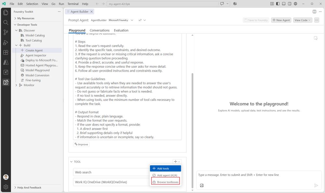Open agent toolbar more options ellipsis
325x193 pixels.
pyautogui.click(x=317, y=20)
